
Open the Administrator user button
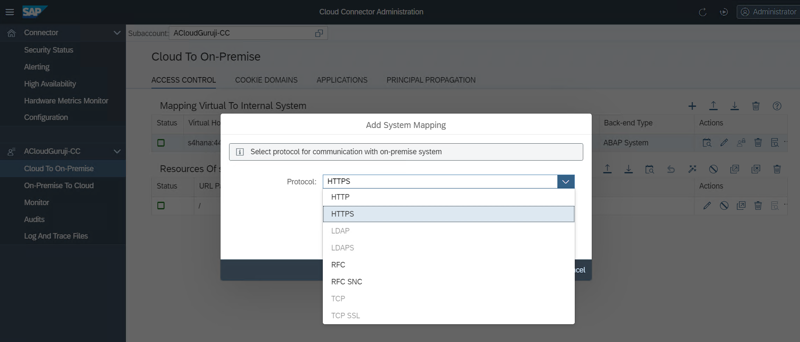[768, 12]
